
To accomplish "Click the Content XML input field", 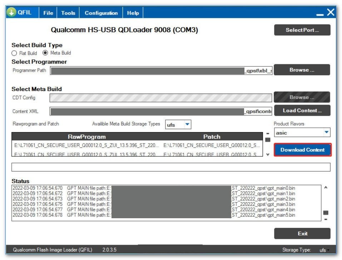I will [161, 111].
